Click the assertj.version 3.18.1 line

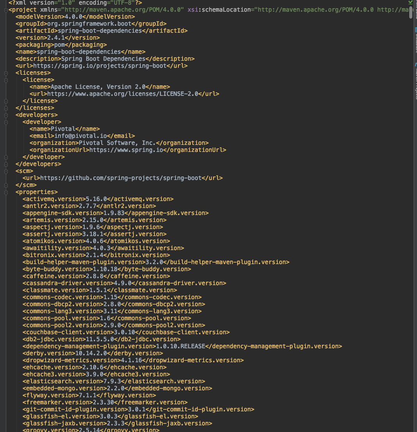94,234
